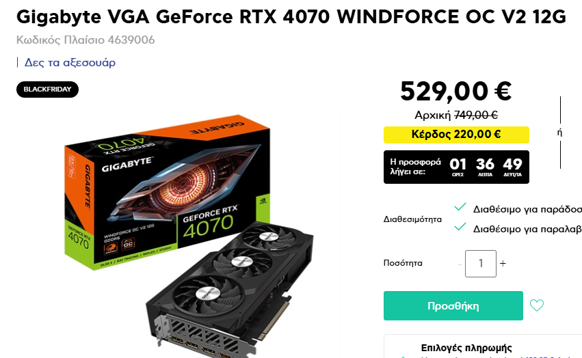This screenshot has width=582, height=358.
Task: Add product to wishlist with heart icon
Action: pyautogui.click(x=536, y=305)
